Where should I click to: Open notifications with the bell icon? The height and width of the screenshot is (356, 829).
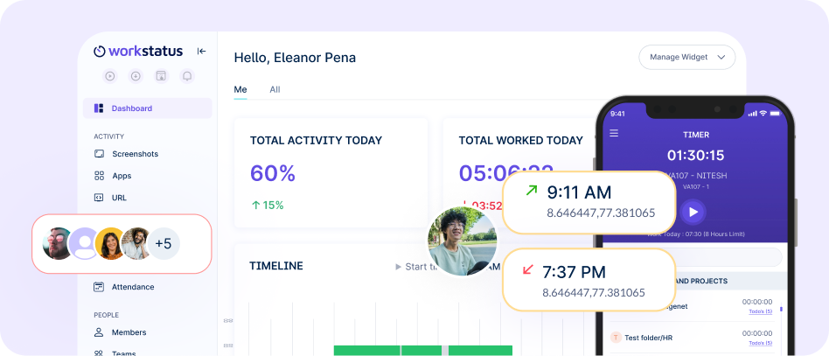click(x=187, y=76)
